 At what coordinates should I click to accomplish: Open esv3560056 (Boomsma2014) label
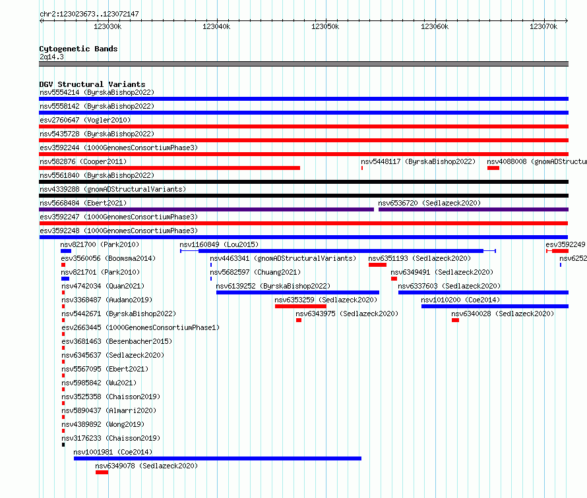(x=108, y=258)
